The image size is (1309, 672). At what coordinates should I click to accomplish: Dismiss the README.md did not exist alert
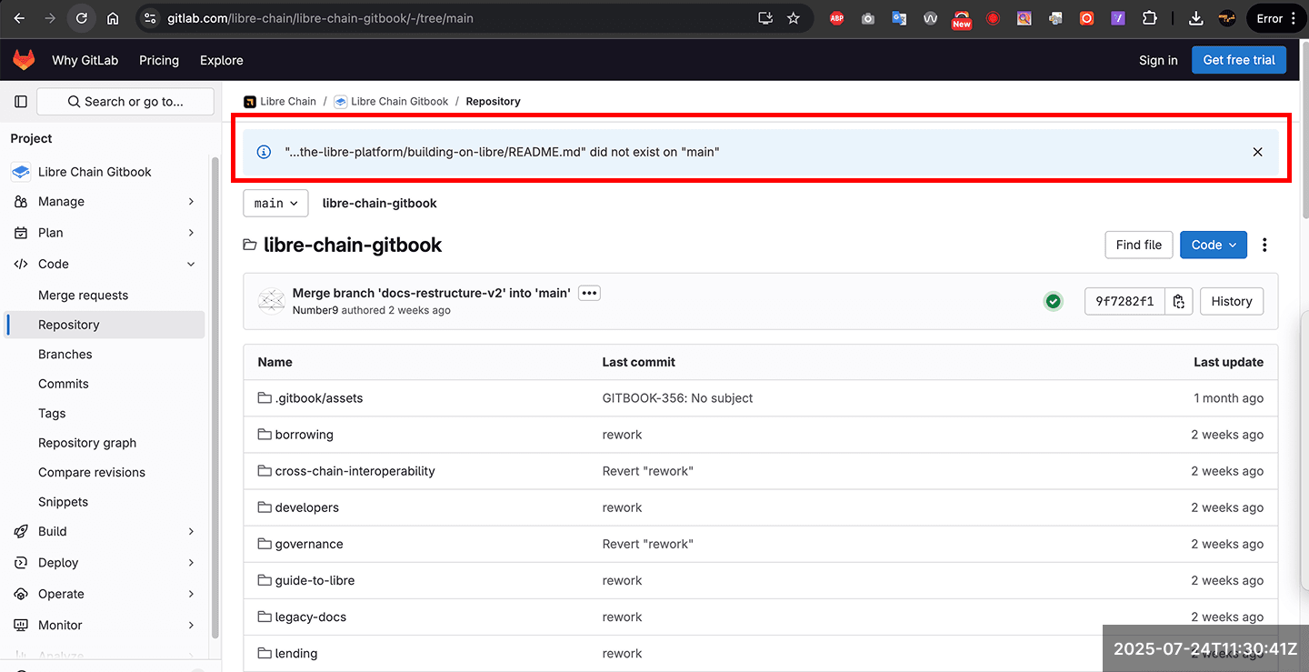point(1257,152)
